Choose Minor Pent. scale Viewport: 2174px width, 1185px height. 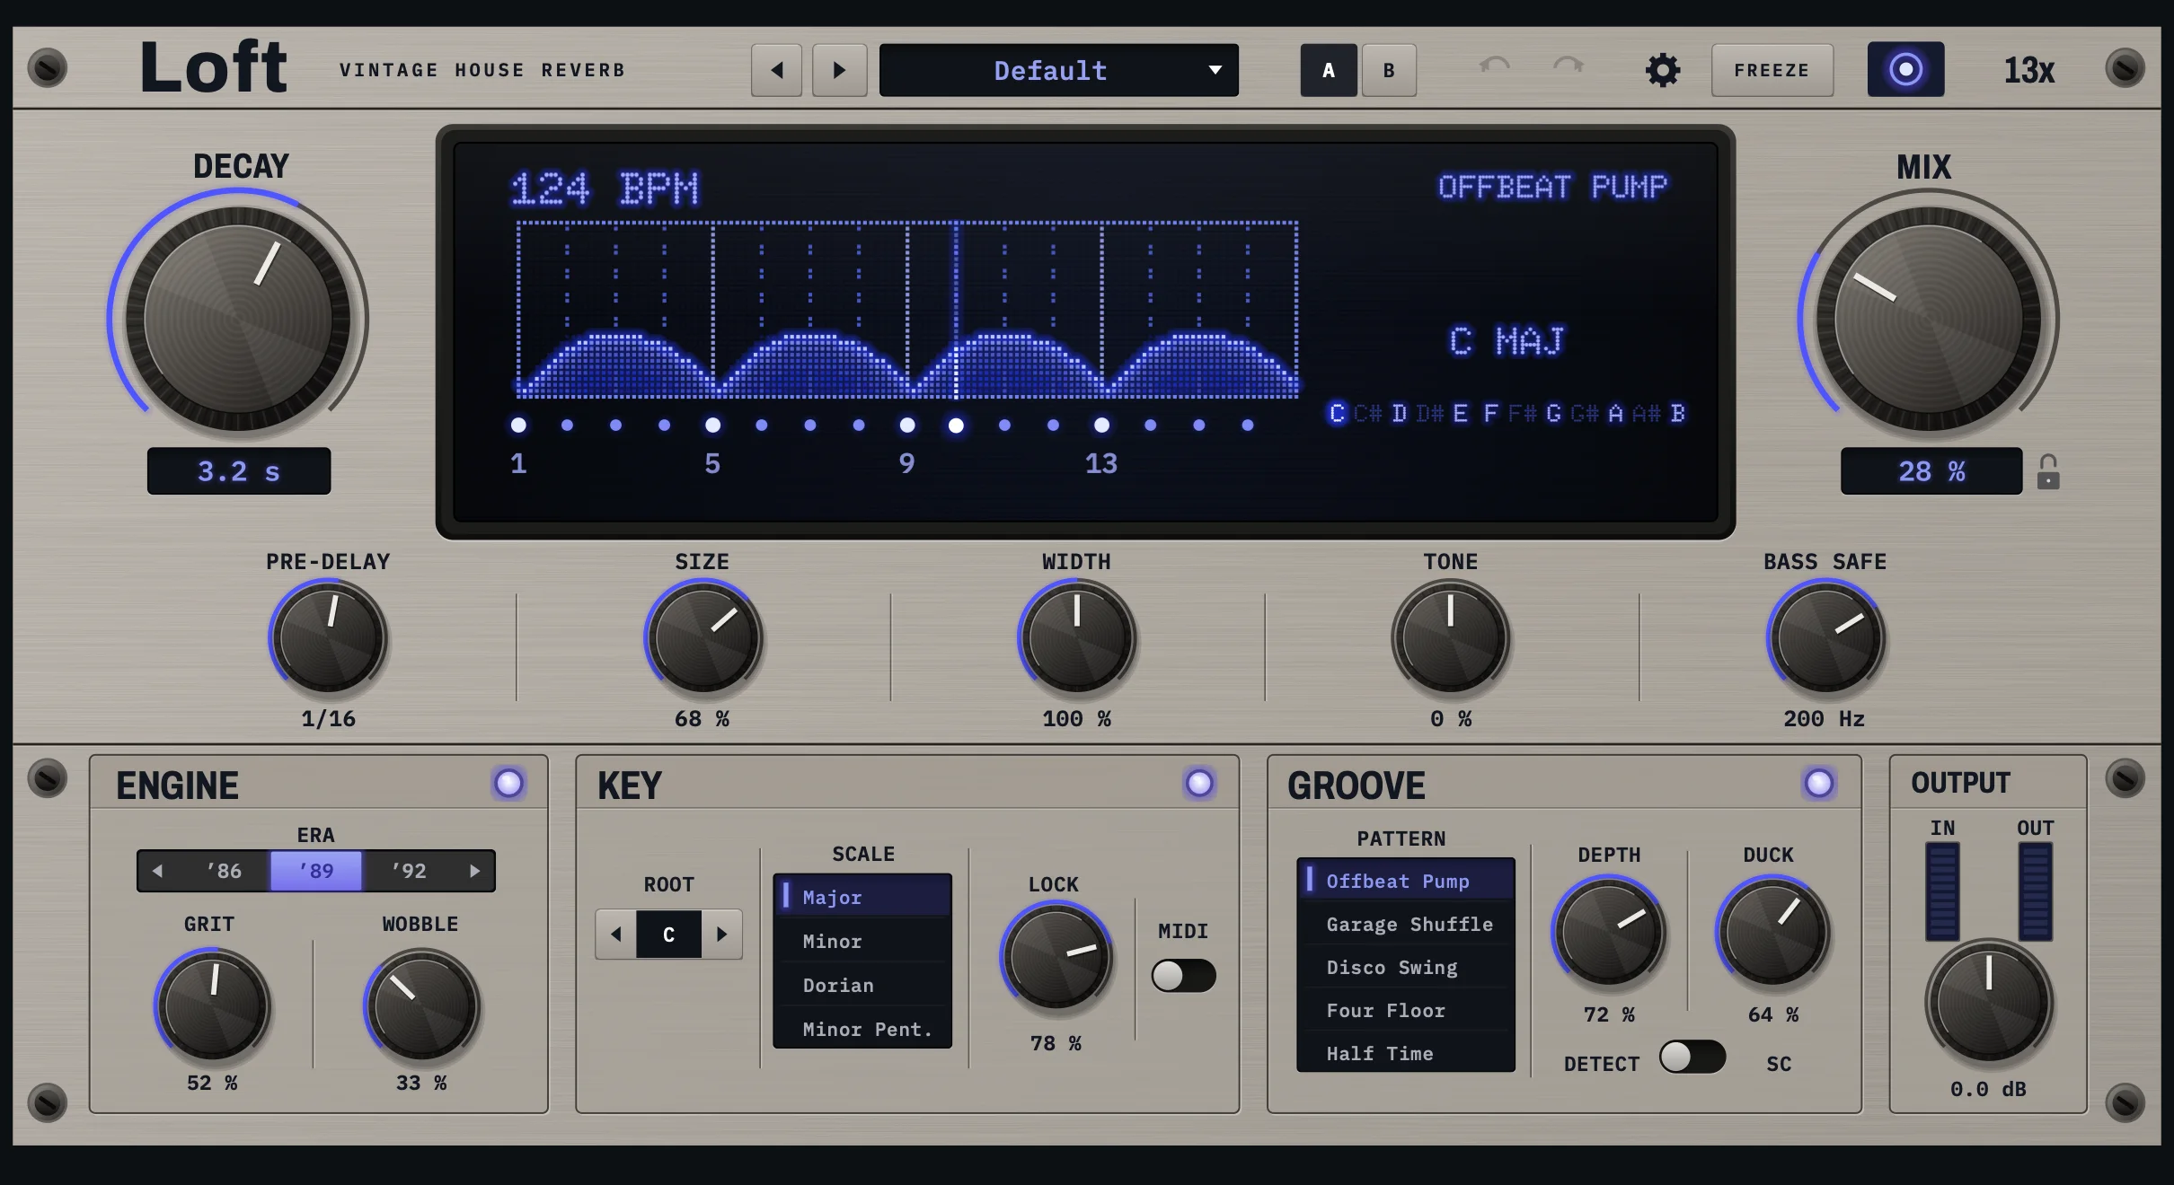tap(862, 1030)
